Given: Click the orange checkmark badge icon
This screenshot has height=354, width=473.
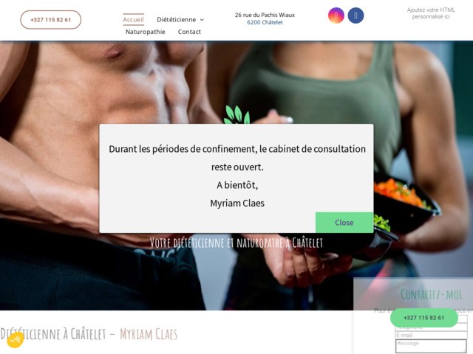Looking at the screenshot, I should 15,340.
